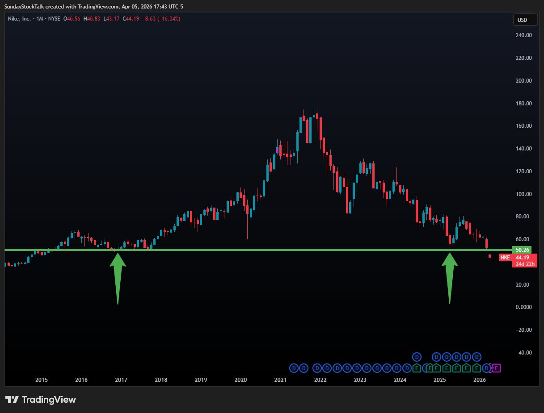Click the 20.00 price axis label
This screenshot has width=544, height=413.
pyautogui.click(x=523, y=285)
